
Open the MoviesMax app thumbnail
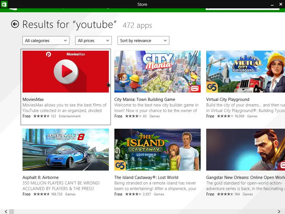coord(66,72)
